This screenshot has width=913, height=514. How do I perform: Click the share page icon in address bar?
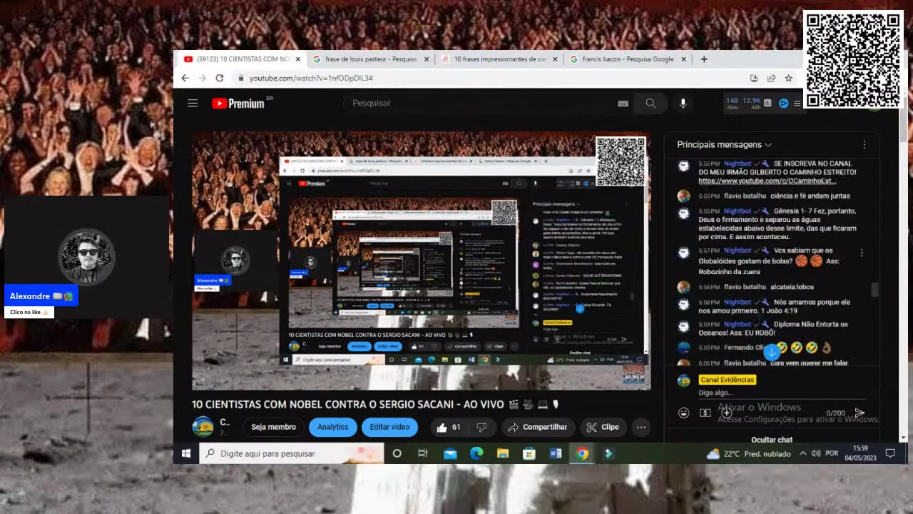[771, 78]
